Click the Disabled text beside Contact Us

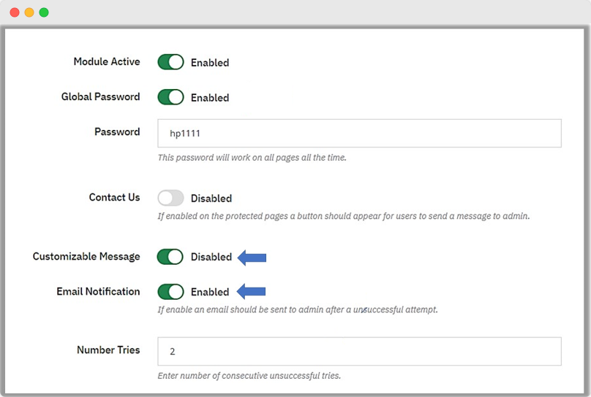(211, 198)
